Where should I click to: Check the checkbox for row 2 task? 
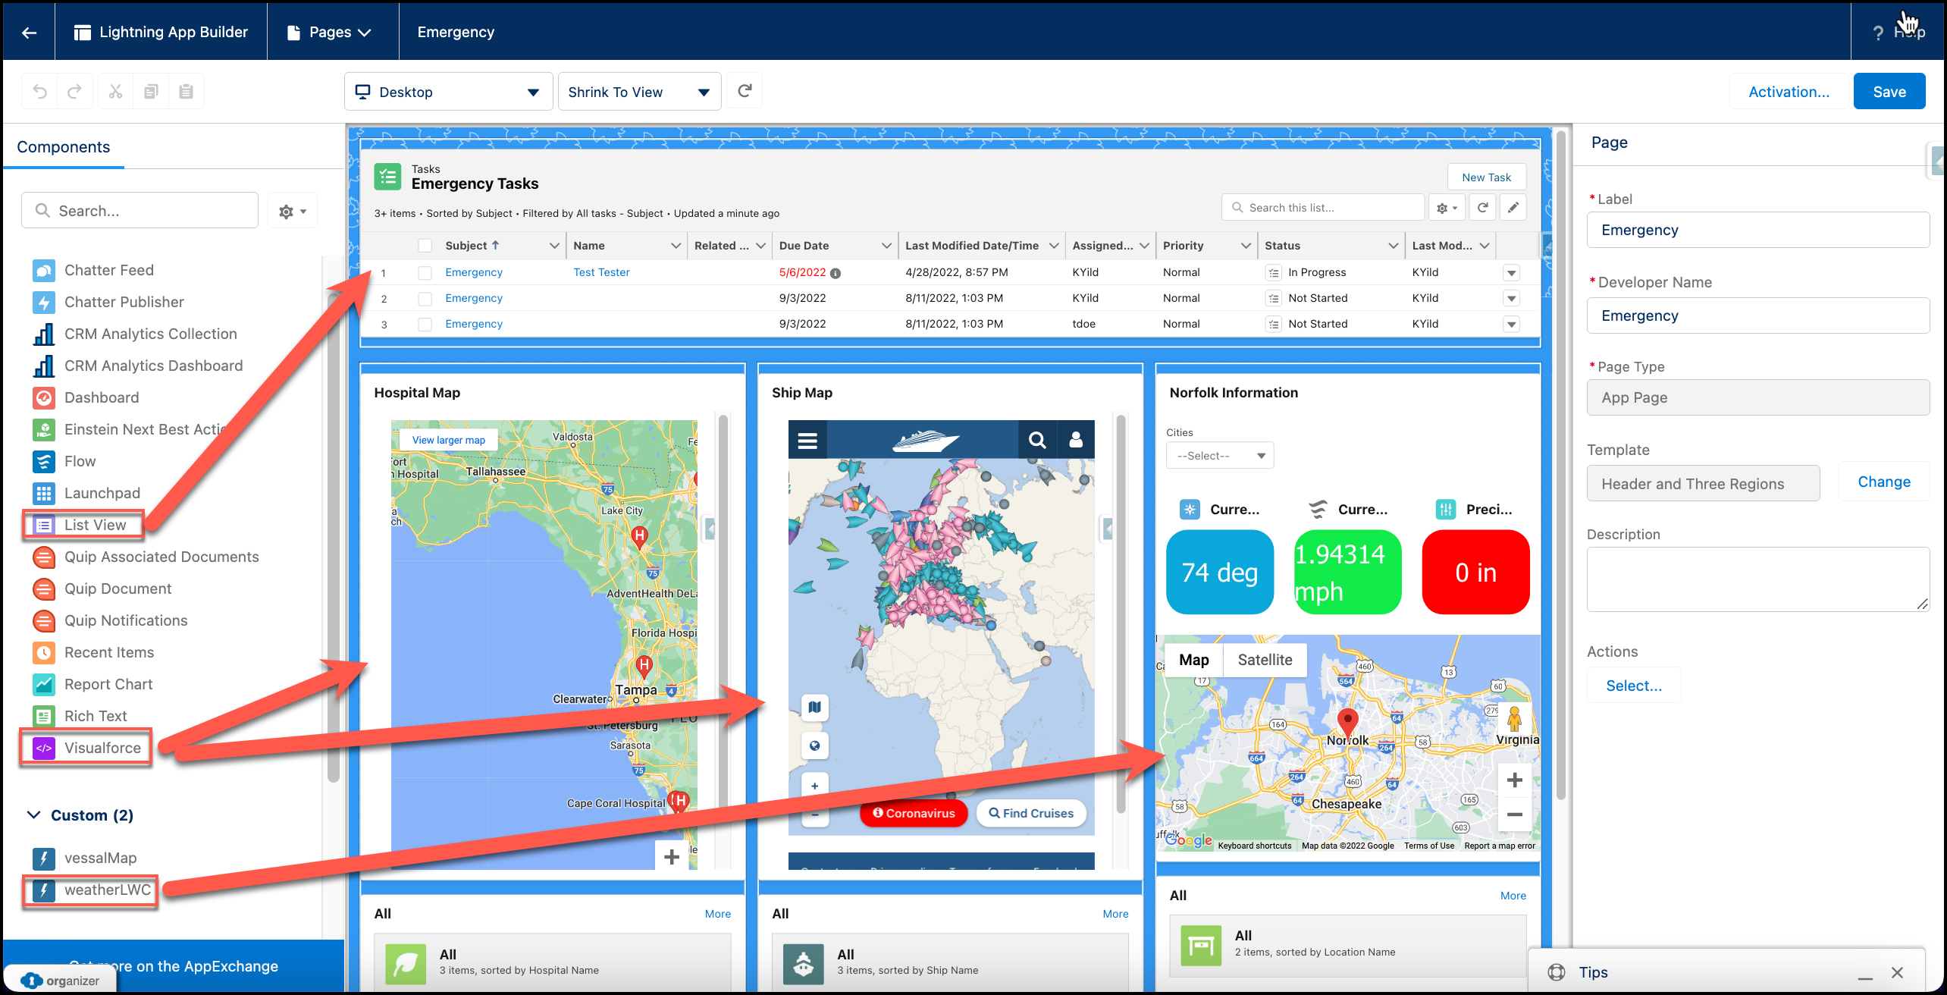point(425,299)
